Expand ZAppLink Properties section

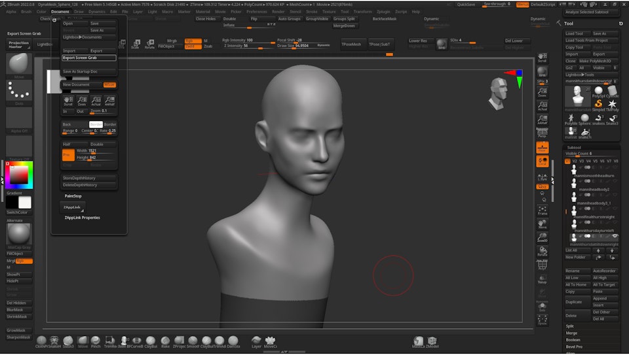(x=82, y=218)
